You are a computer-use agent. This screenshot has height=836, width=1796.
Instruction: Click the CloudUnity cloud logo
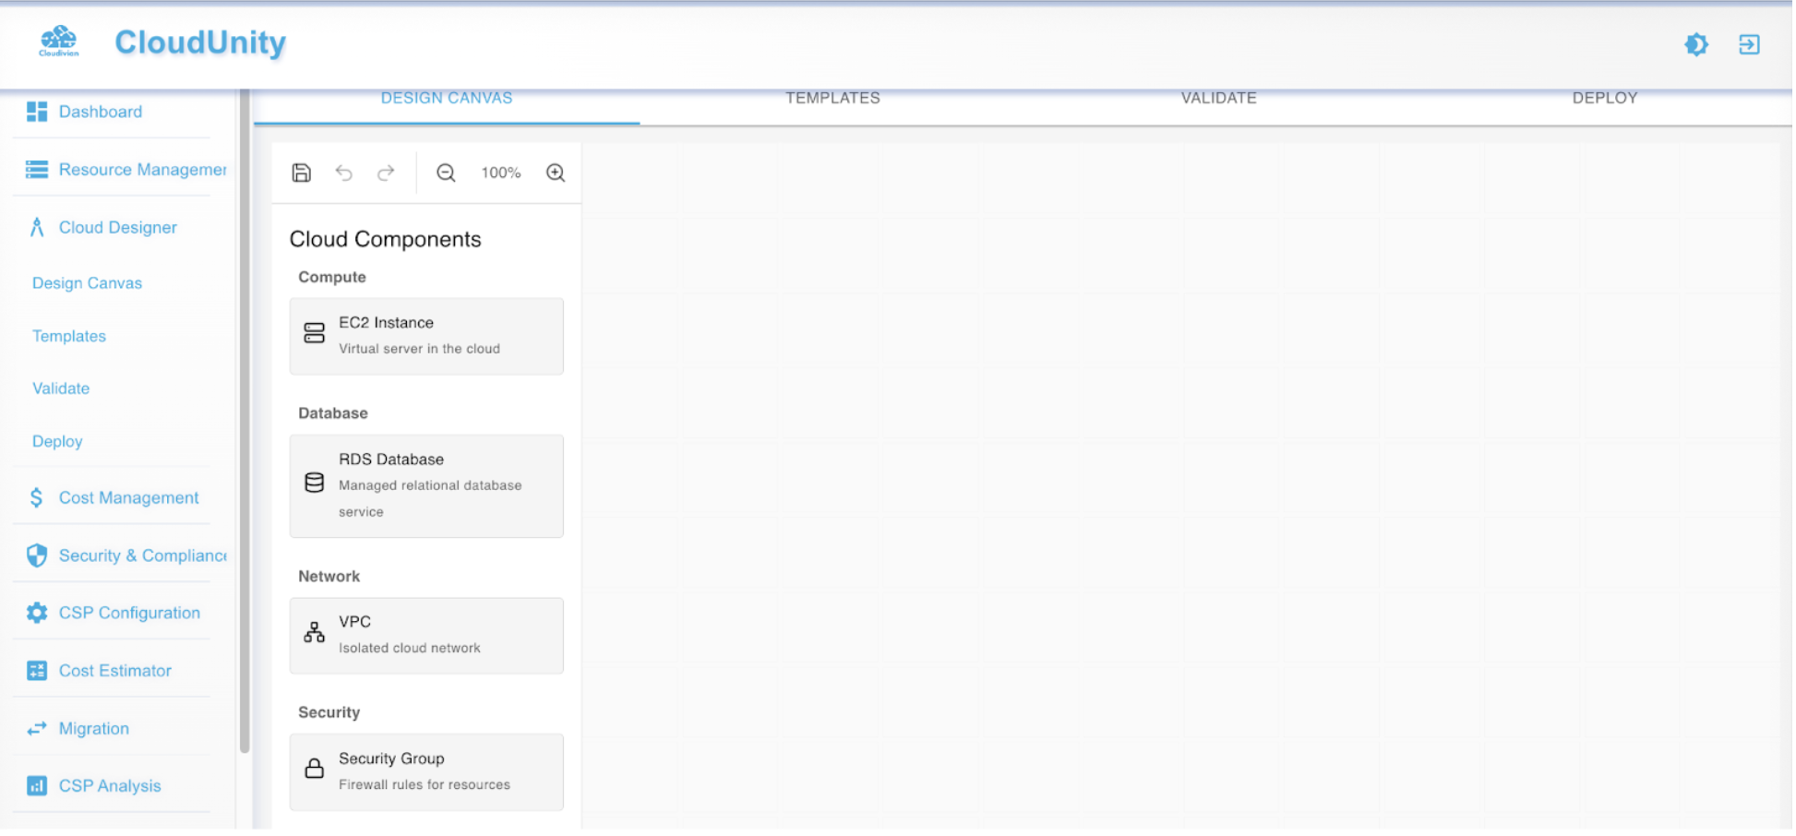click(x=59, y=42)
